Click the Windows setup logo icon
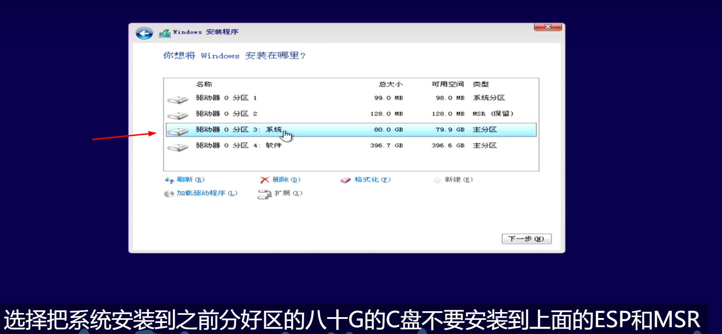The height and width of the screenshot is (334, 722). (164, 33)
